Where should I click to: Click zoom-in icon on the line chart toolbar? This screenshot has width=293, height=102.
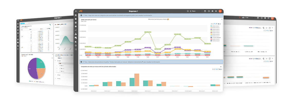click(211, 24)
